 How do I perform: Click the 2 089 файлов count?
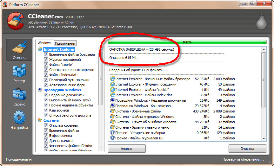224,79
